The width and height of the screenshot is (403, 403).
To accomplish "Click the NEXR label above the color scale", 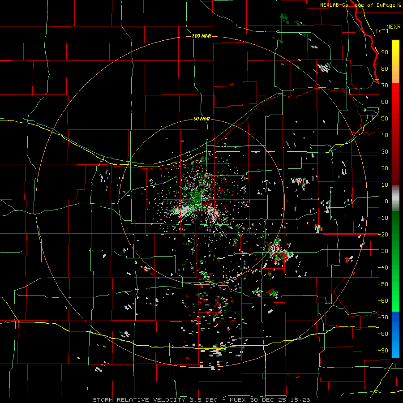I will coord(393,27).
